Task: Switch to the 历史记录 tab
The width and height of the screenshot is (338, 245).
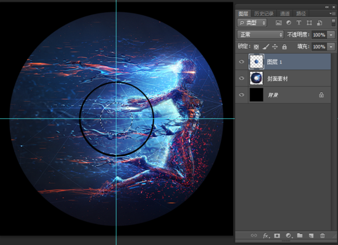Action: (x=263, y=14)
